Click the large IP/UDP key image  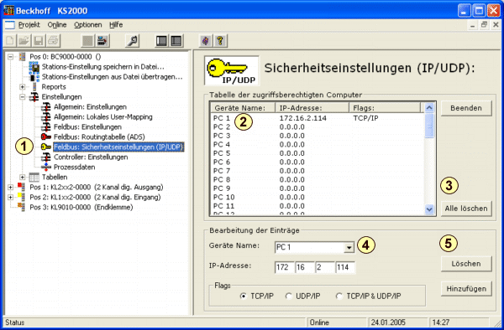click(232, 70)
